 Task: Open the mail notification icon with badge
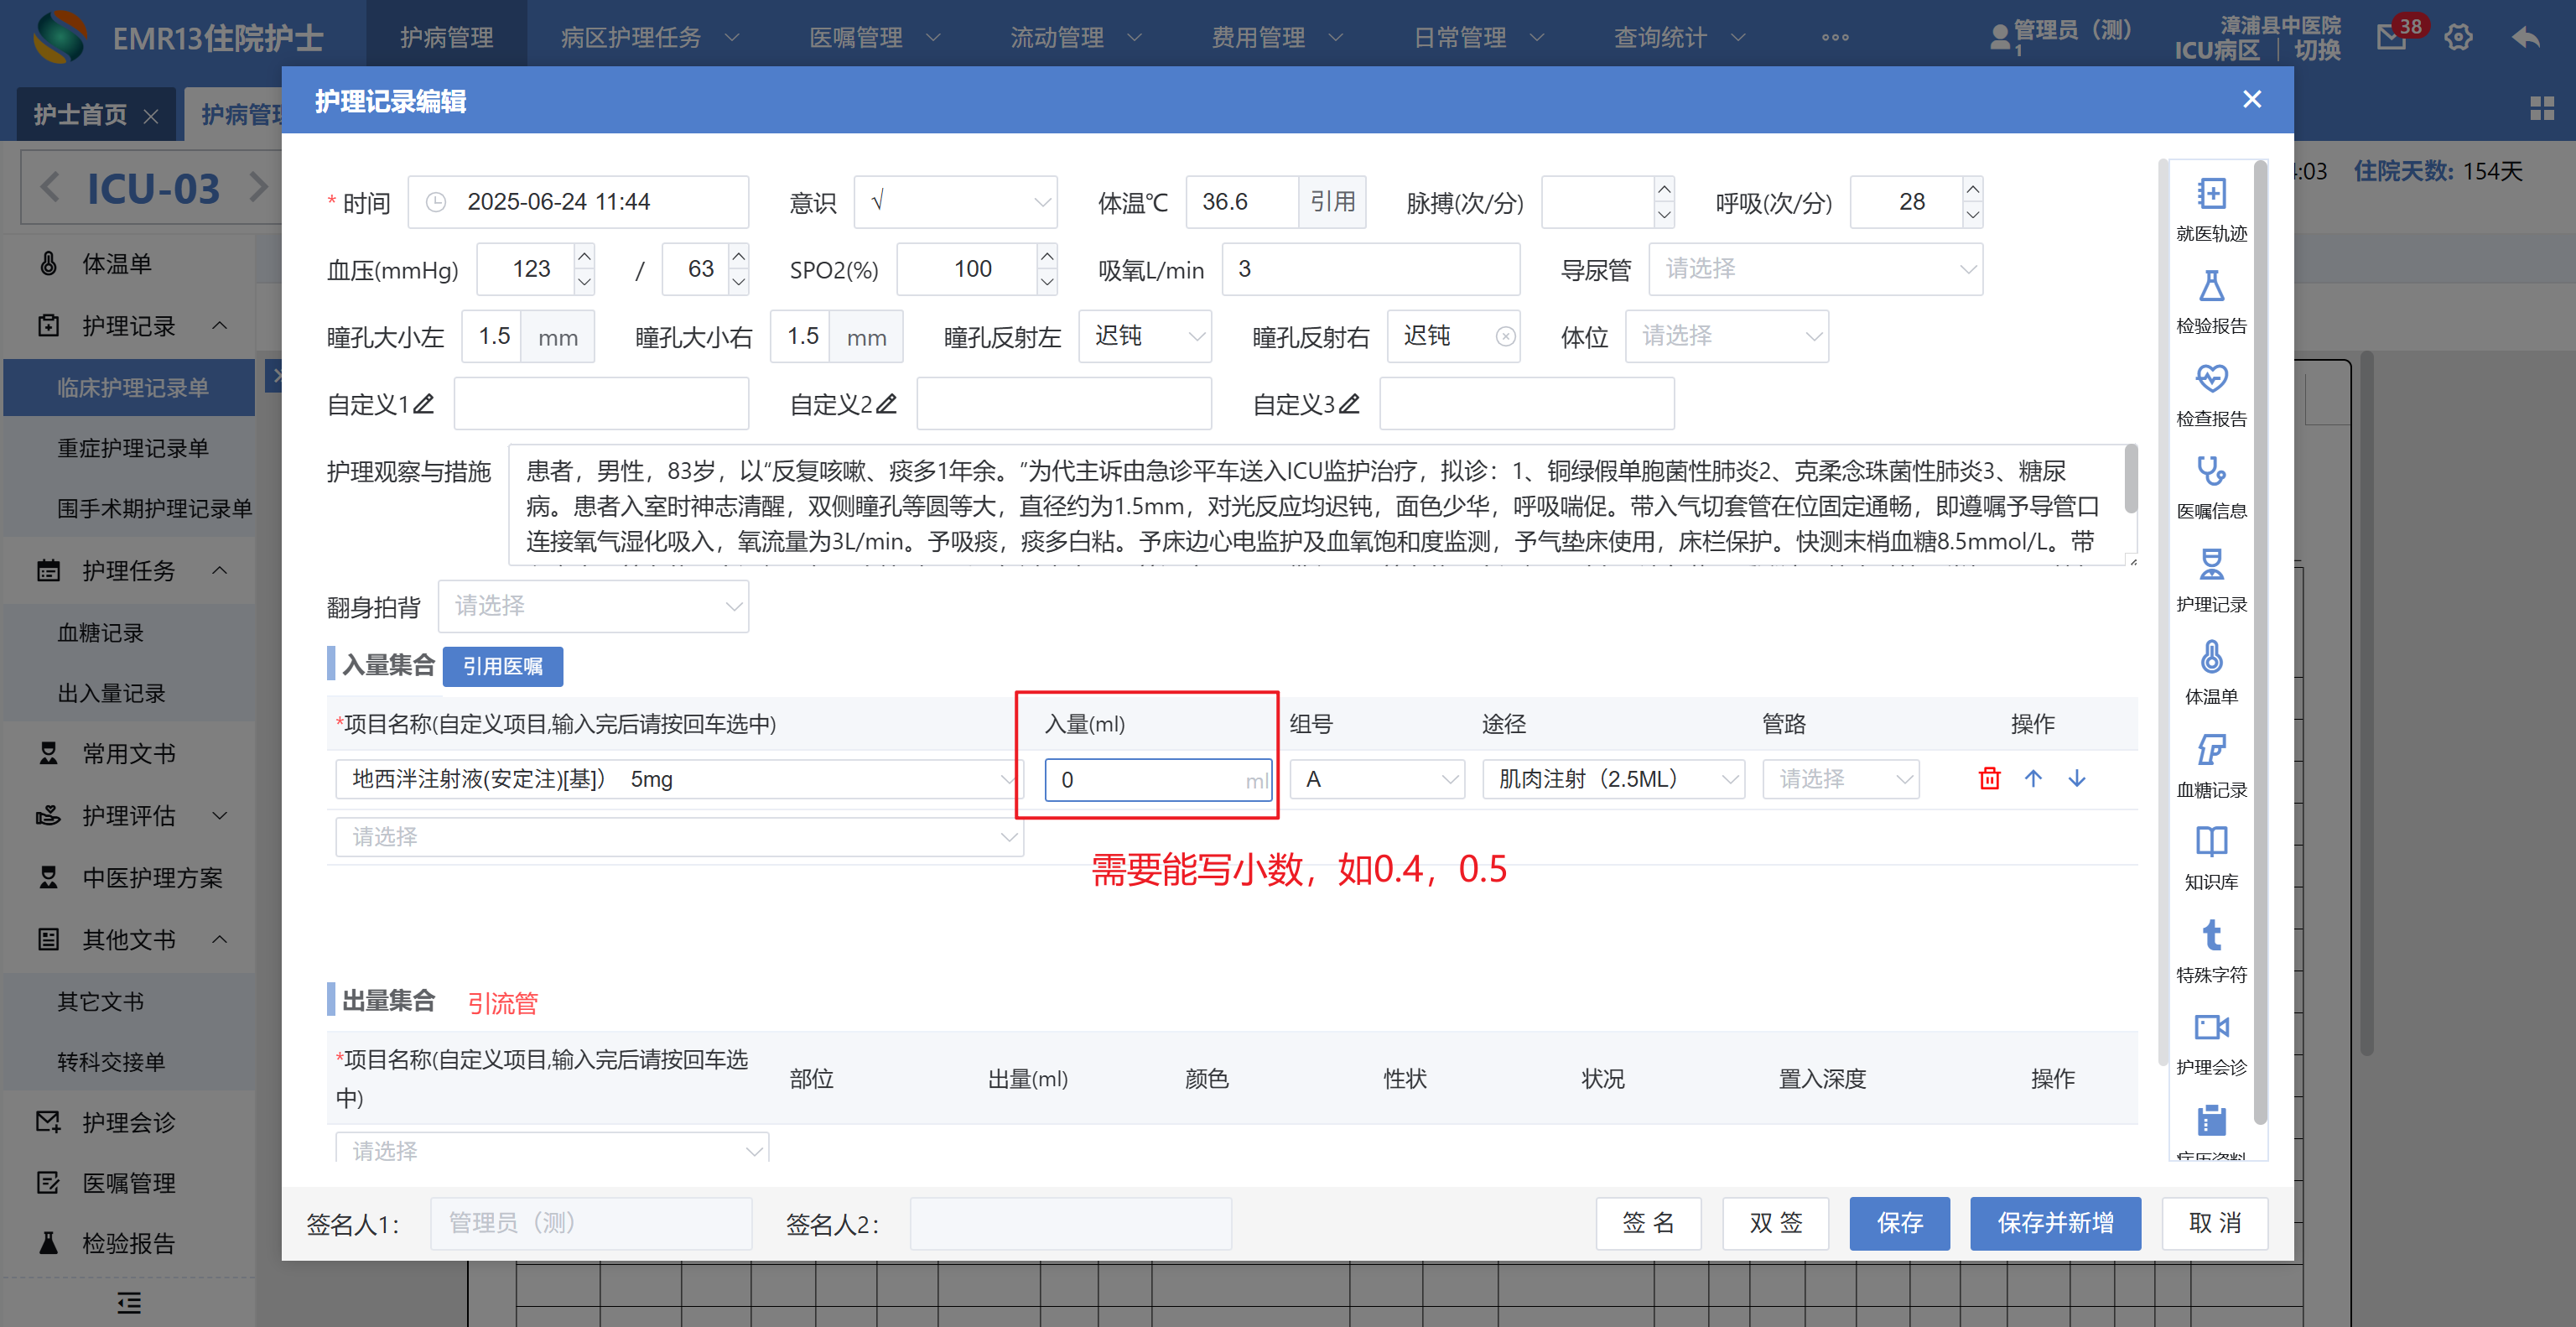point(2391,38)
